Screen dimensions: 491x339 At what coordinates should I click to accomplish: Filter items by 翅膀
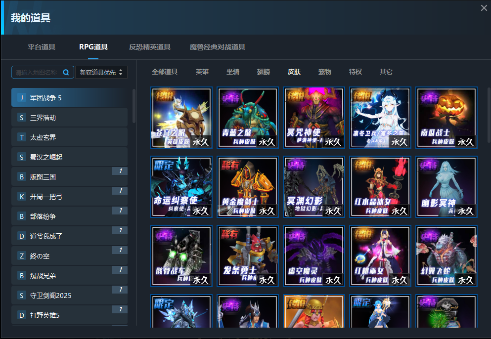[264, 72]
